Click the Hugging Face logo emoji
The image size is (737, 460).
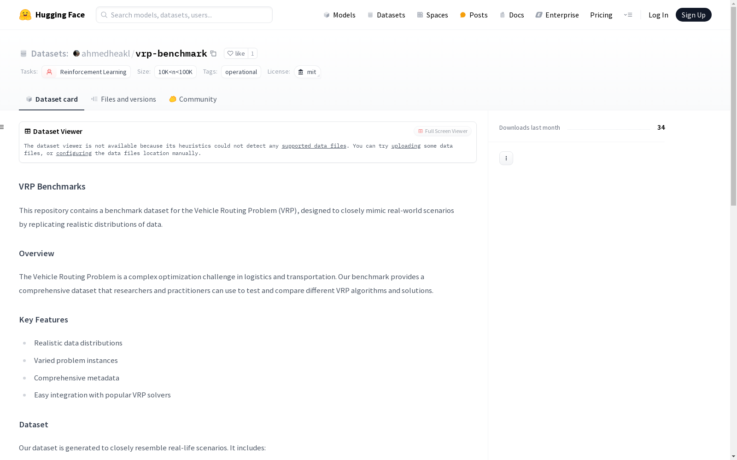(x=25, y=15)
